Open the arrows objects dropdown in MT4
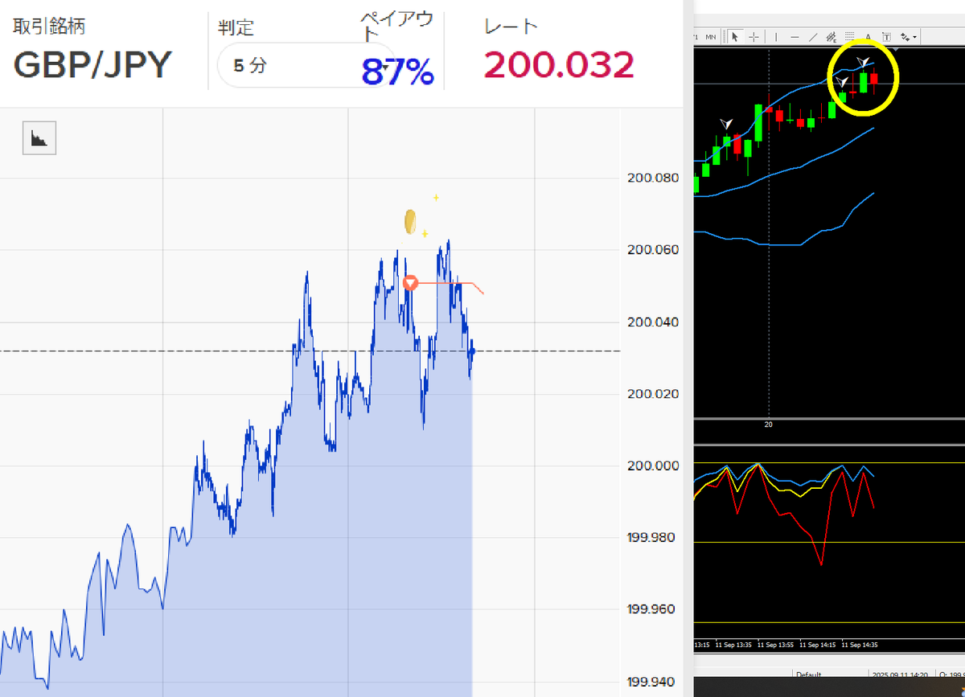 [909, 37]
